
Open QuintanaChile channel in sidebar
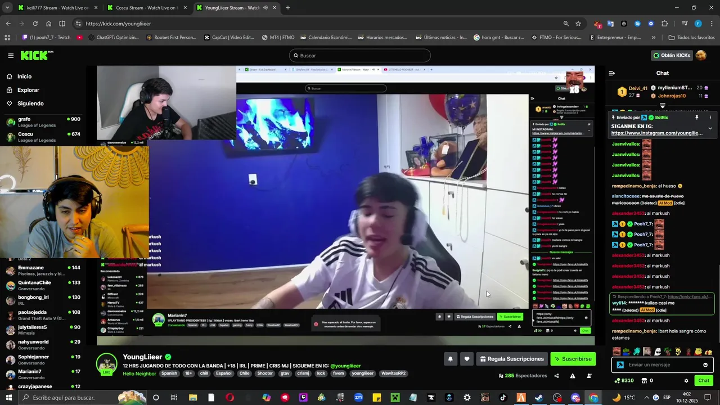[x=44, y=285]
